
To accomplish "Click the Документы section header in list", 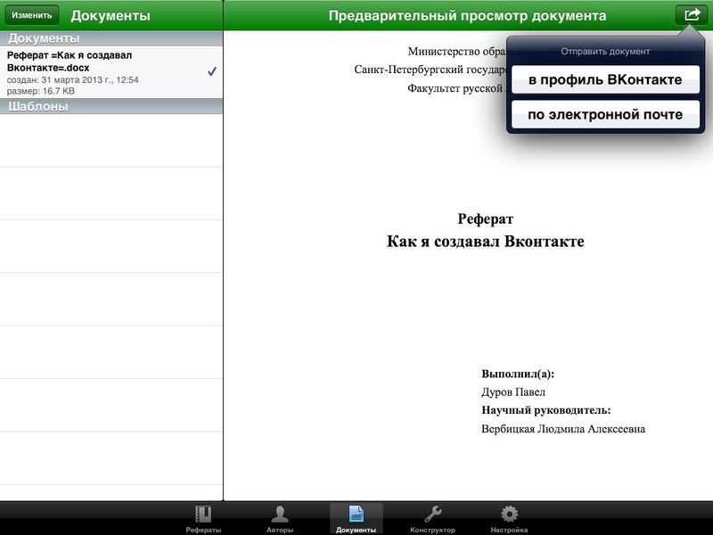I will click(x=111, y=38).
